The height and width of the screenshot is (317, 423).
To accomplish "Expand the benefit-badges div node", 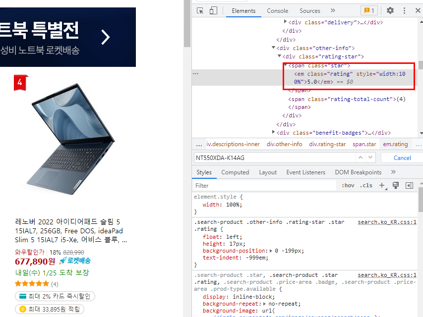I will (x=273, y=132).
